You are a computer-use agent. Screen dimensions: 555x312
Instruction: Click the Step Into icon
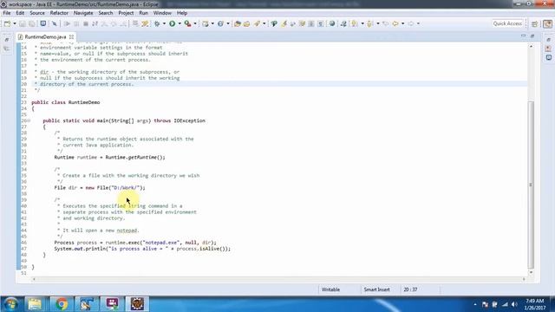click(x=104, y=23)
